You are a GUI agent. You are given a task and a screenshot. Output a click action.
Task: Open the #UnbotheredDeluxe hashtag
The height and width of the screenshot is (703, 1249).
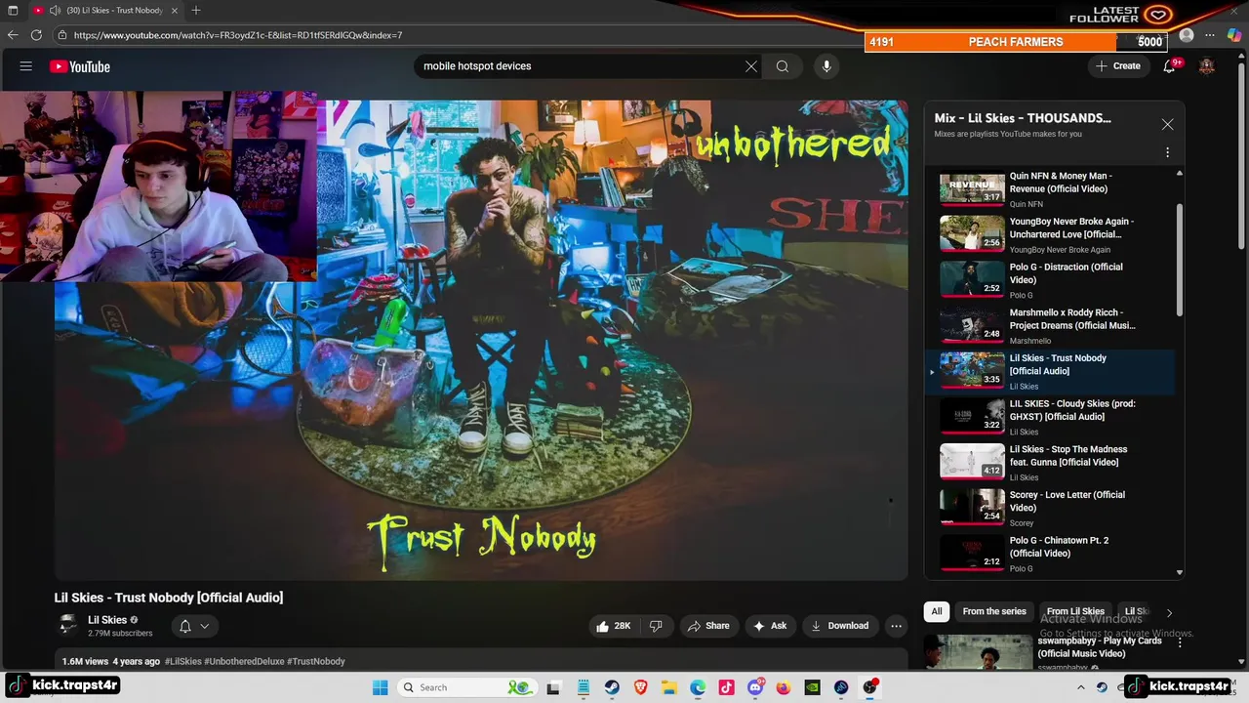click(x=244, y=661)
